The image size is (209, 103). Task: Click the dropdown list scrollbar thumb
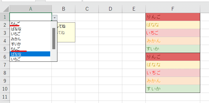coord(54,39)
